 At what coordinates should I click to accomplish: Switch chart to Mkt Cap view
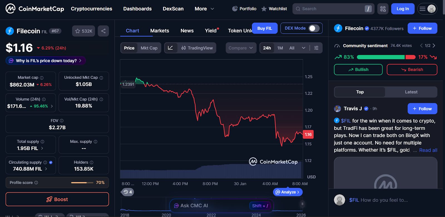tap(149, 48)
